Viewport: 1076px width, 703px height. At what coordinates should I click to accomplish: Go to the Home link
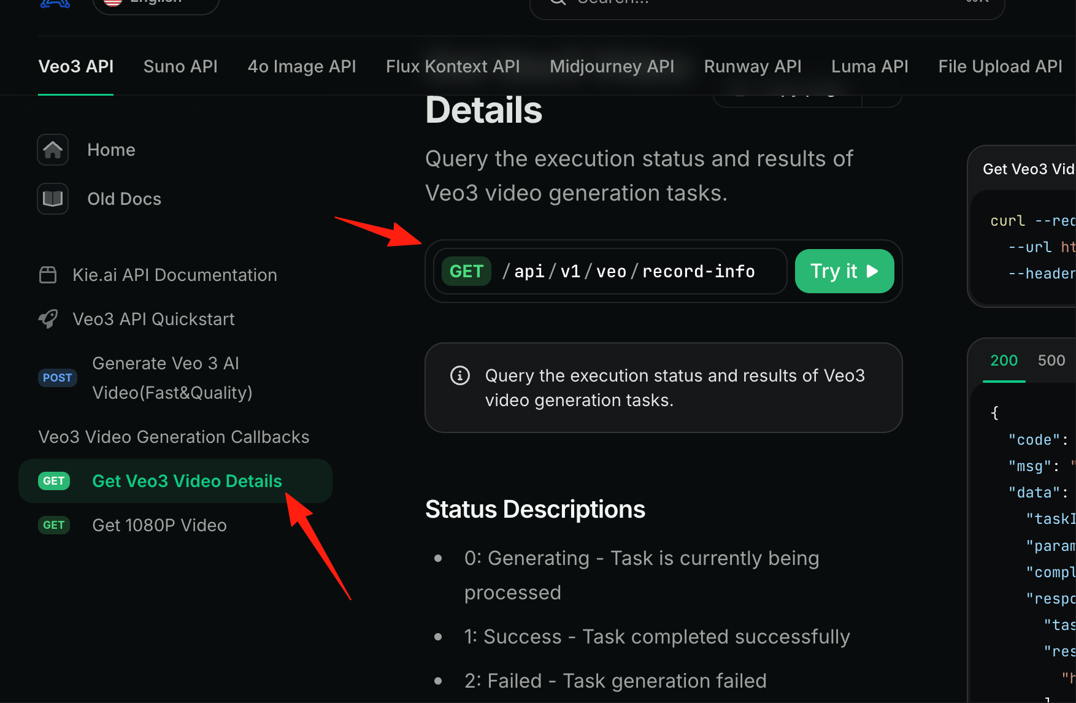(x=111, y=150)
